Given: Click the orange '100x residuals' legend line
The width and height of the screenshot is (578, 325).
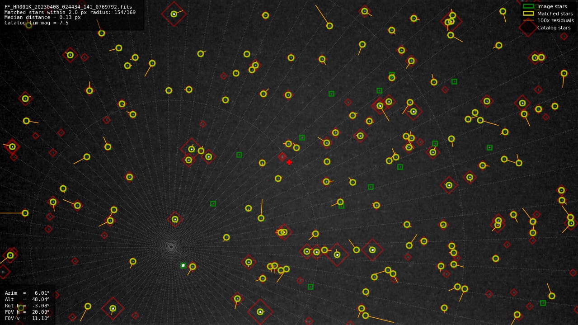Looking at the screenshot, I should click(x=528, y=20).
